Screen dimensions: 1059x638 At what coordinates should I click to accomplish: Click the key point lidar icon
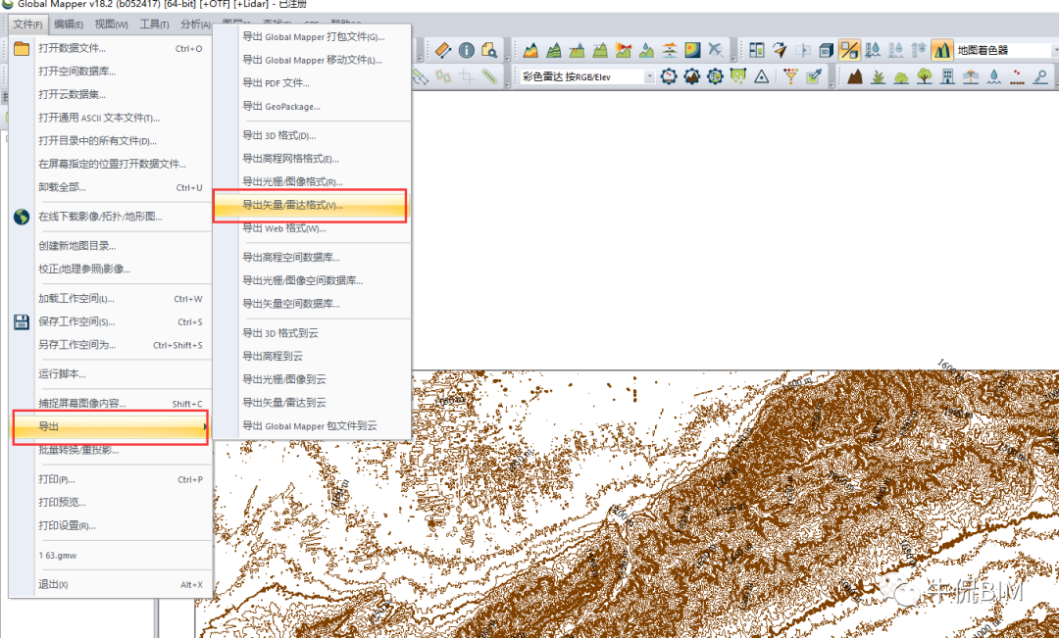click(x=1040, y=76)
